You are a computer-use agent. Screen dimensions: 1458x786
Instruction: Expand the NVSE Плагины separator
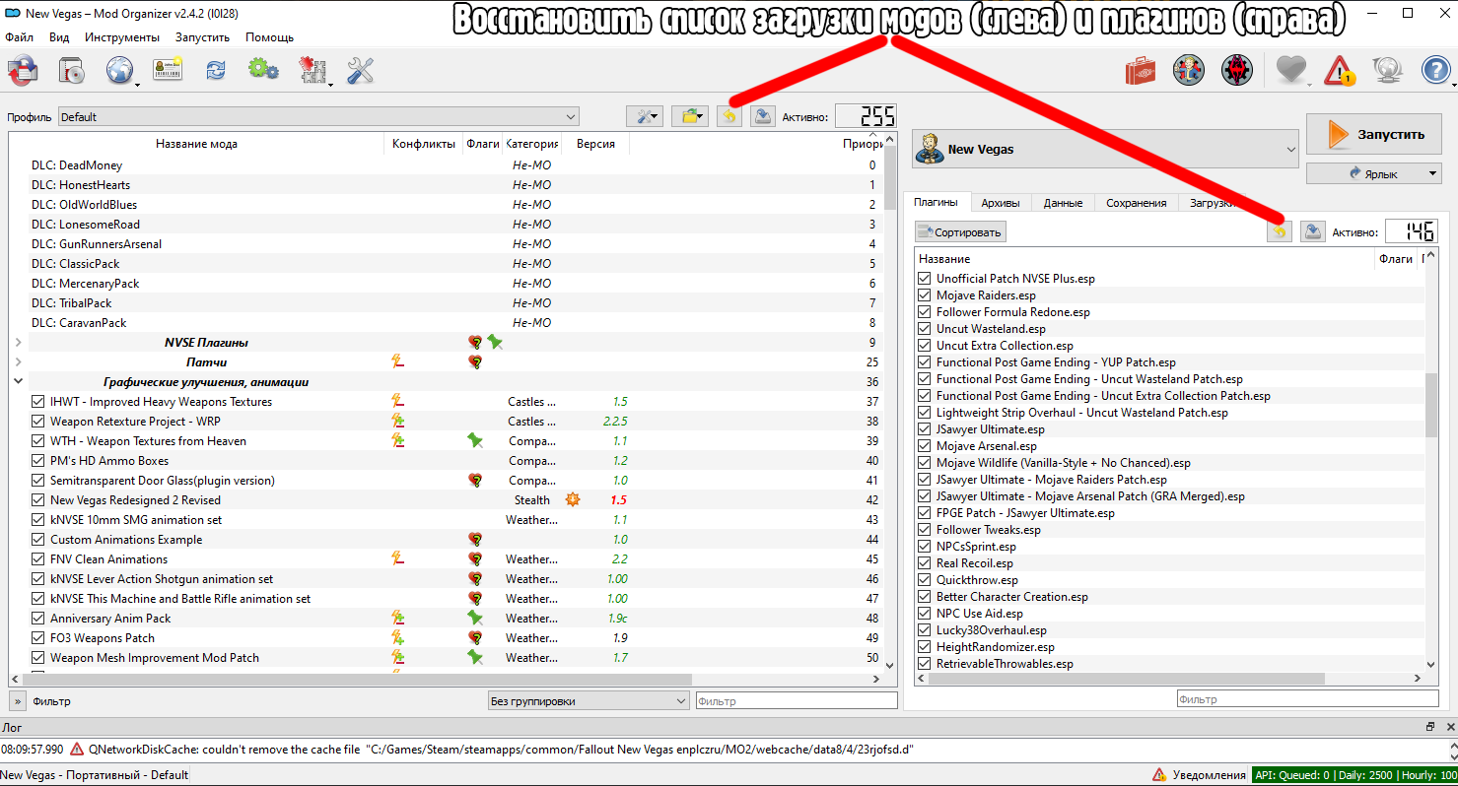click(19, 343)
